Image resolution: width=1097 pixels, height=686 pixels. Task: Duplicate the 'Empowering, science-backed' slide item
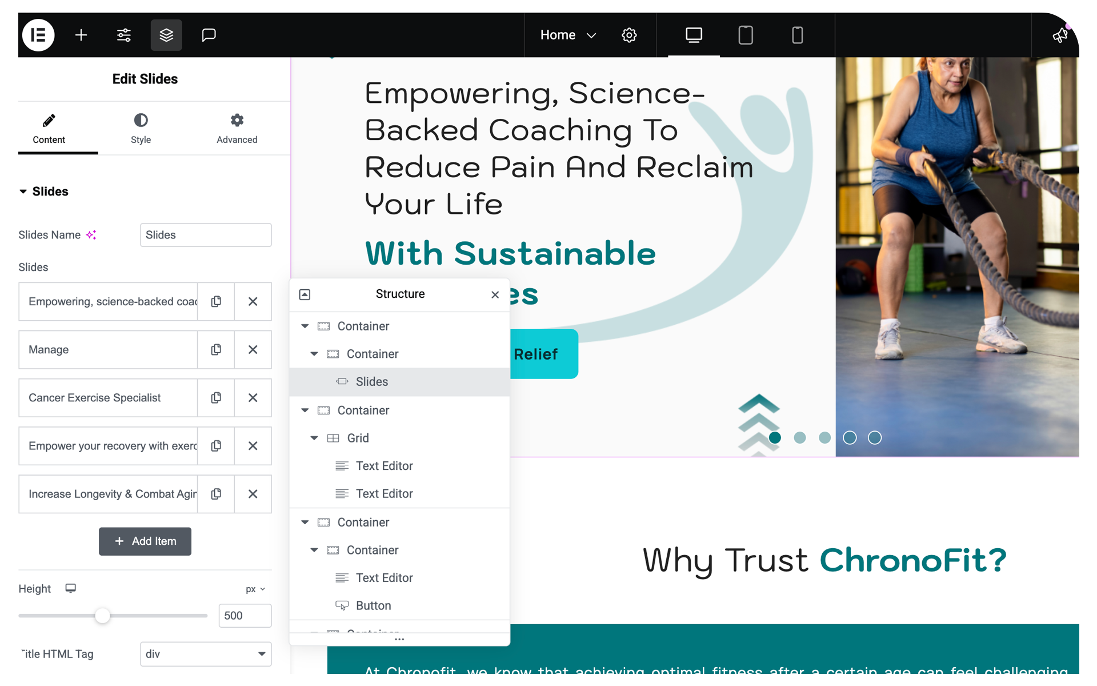[x=216, y=301]
